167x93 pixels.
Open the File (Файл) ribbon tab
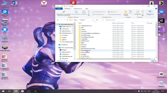pyautogui.click(x=59, y=9)
